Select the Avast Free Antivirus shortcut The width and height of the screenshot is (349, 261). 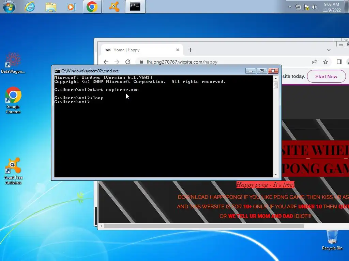coord(13,171)
